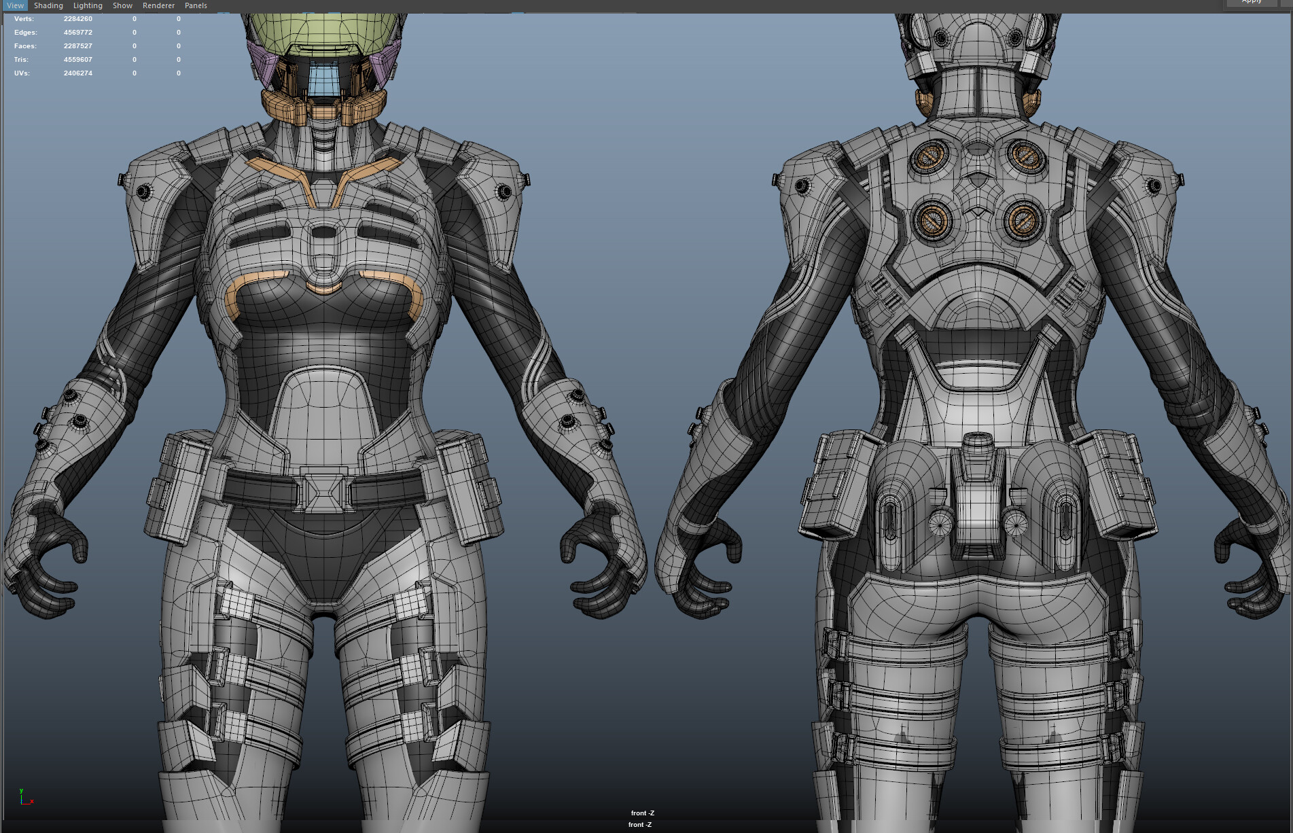
Task: Open the Renderer menu
Action: click(x=158, y=5)
